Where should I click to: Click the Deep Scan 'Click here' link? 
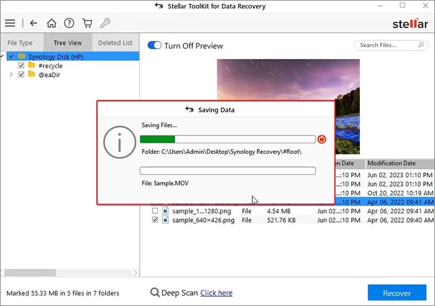[216, 293]
